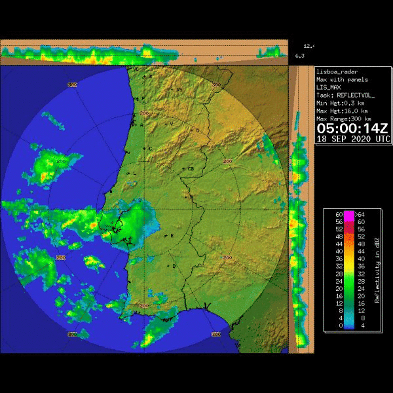Click the 'Max with panels' product text

342,80
